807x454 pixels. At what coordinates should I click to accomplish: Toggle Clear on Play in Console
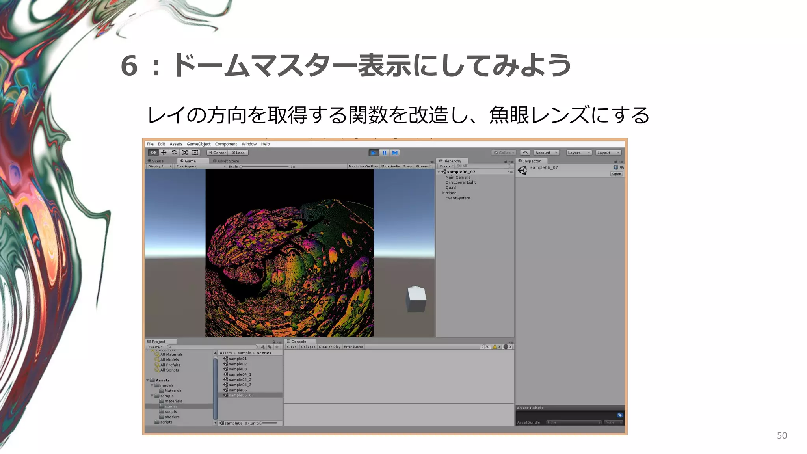point(329,347)
